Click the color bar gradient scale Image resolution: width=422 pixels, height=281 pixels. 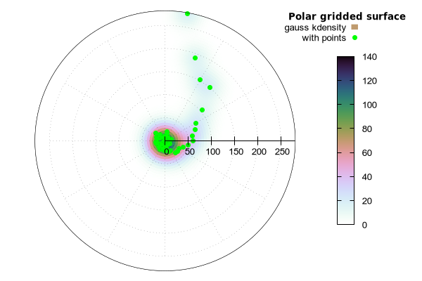[x=345, y=140]
